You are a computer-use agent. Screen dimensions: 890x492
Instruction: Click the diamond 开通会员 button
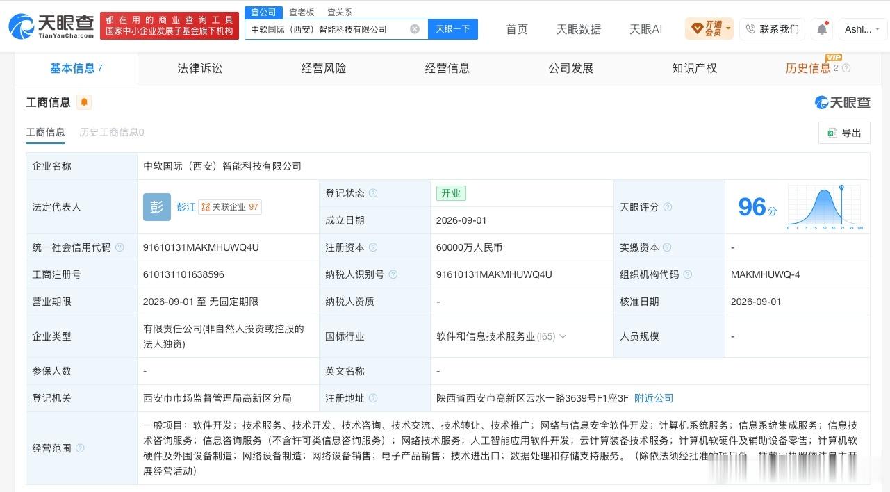709,29
